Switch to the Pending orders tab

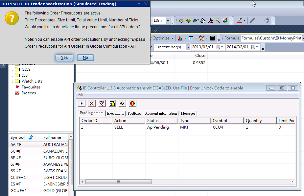tap(92, 113)
